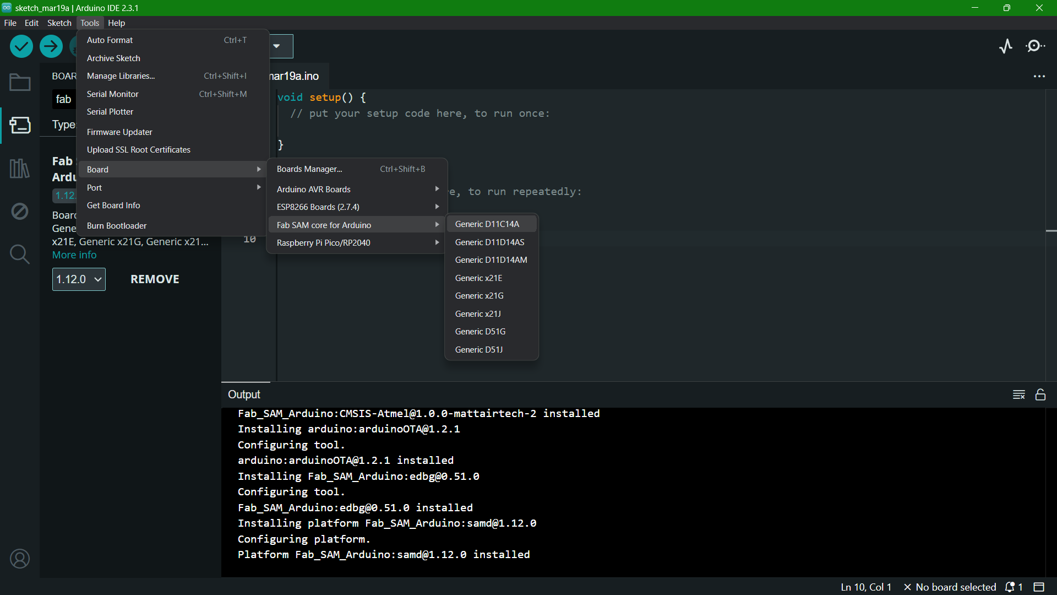Open the board selector dropdown arrow
This screenshot has height=595, width=1057.
(277, 46)
